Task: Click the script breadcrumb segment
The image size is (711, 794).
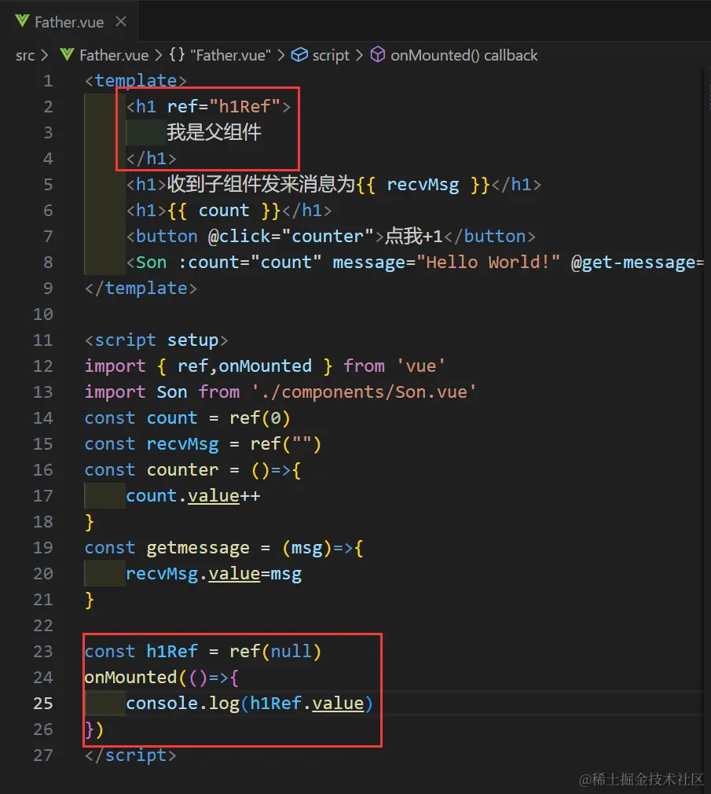Action: coord(331,55)
